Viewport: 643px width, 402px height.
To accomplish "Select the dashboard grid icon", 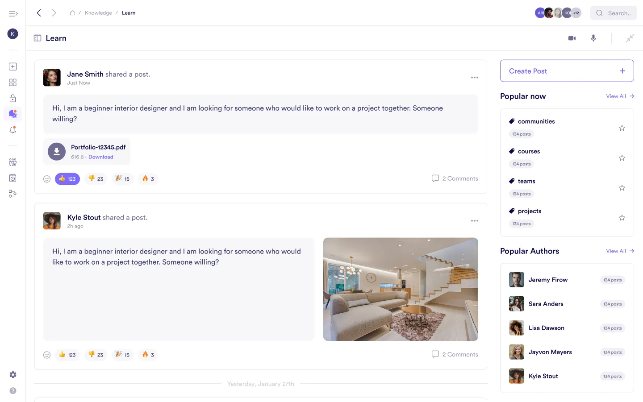I will [13, 82].
